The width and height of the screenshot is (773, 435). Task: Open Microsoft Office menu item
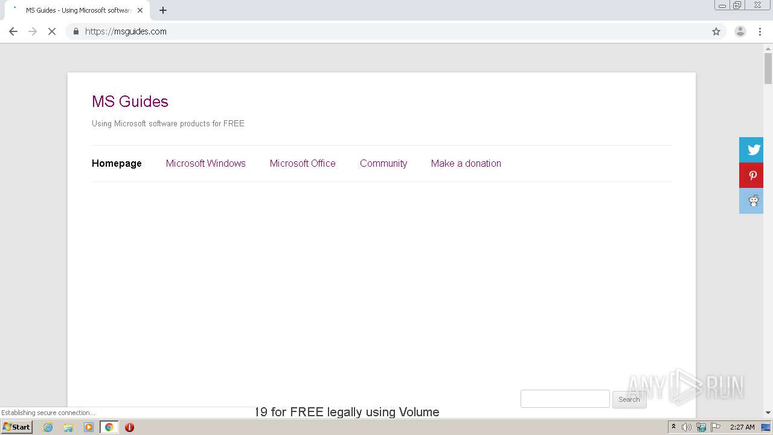[x=303, y=163]
